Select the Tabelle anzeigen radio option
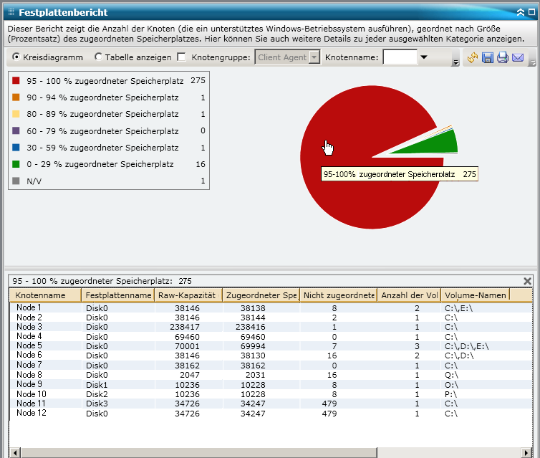Viewport: 540px width, 458px height. coord(99,57)
